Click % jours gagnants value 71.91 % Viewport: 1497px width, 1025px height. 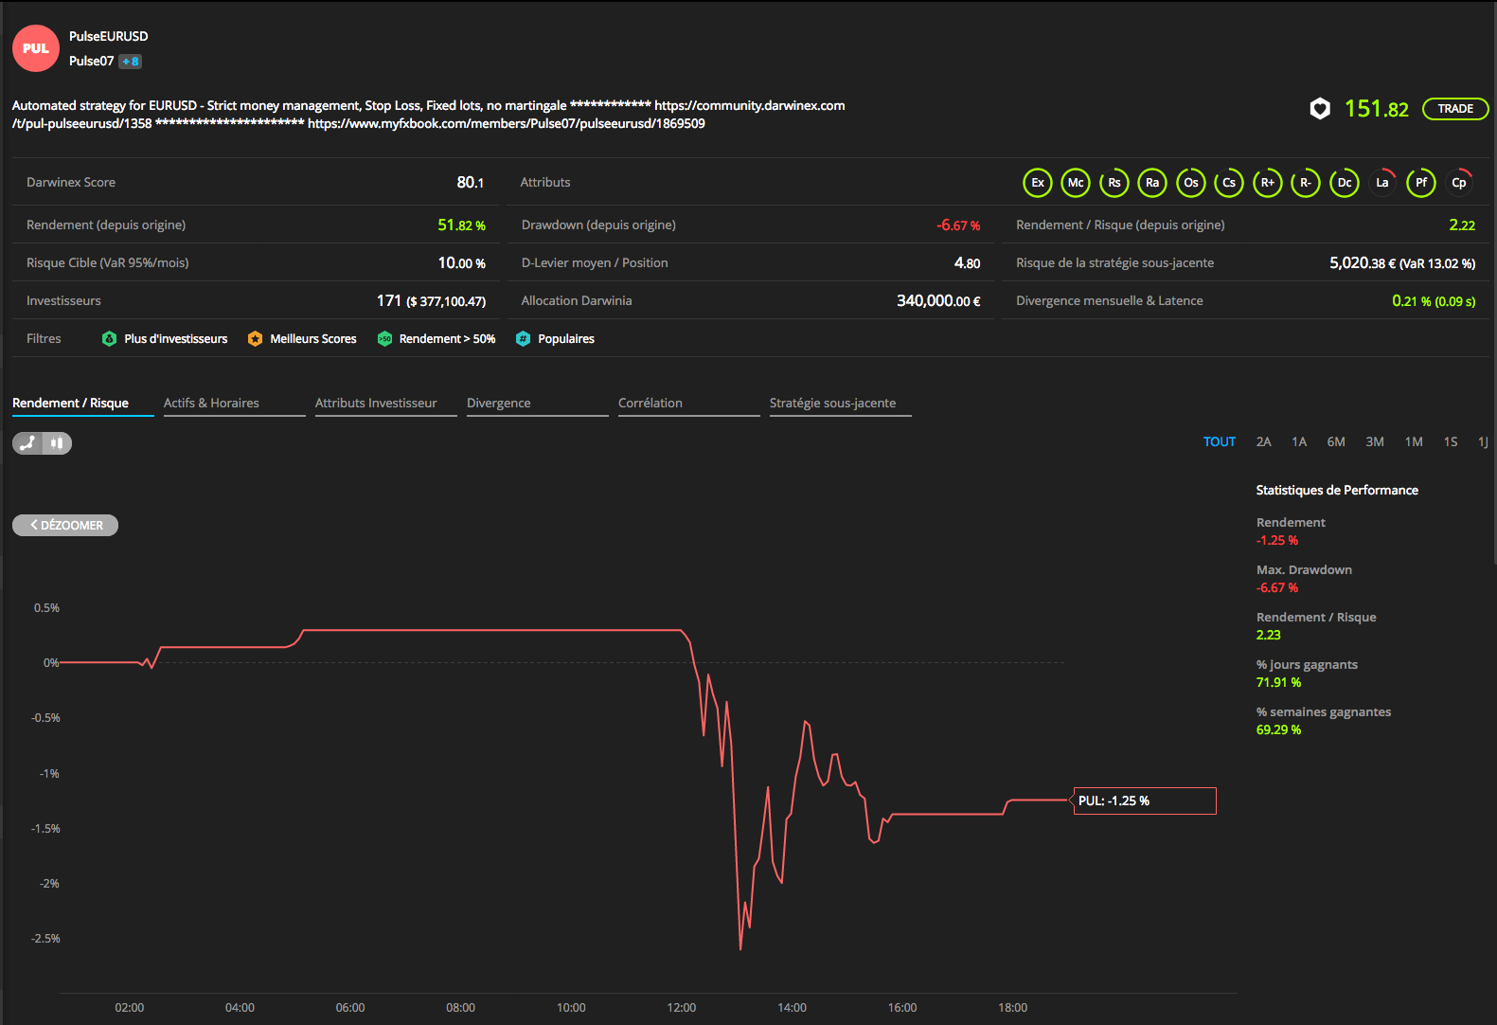(x=1278, y=682)
